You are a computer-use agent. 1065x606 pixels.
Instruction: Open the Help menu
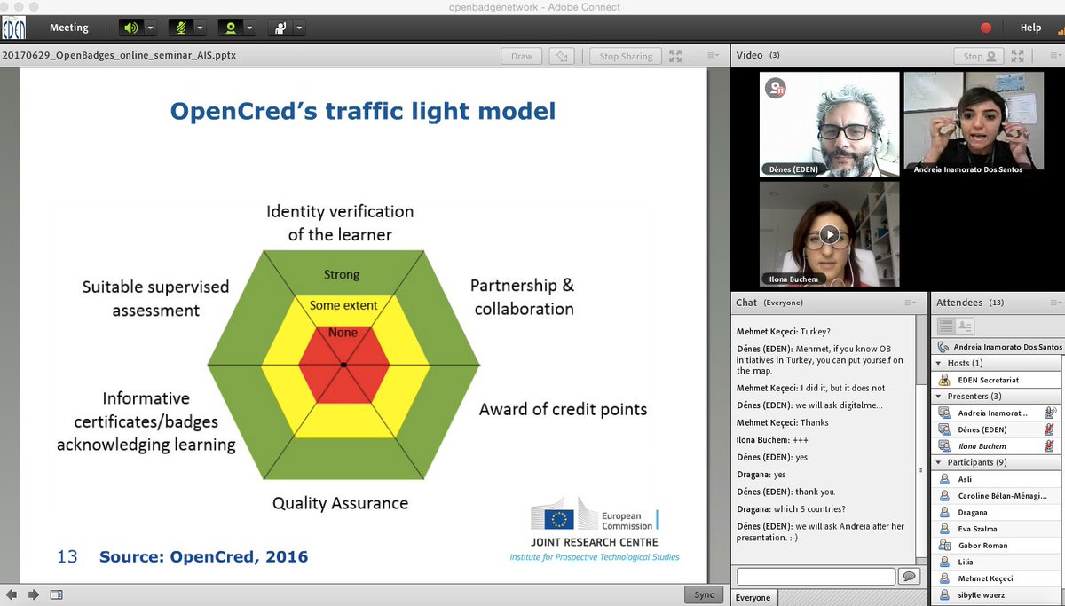[x=1030, y=28]
